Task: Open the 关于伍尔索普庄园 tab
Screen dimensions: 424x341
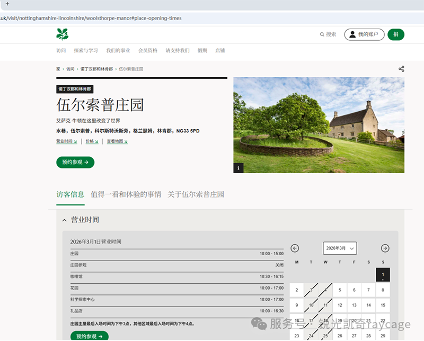Action: (x=195, y=194)
